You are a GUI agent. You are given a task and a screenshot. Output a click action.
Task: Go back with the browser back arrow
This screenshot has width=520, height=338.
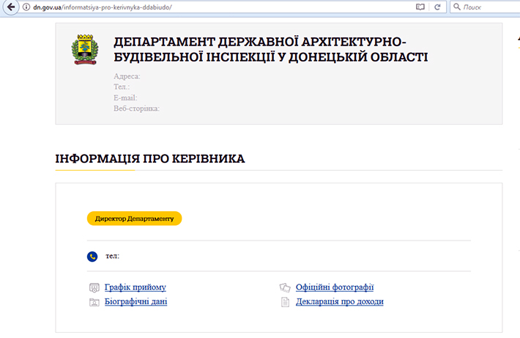(x=11, y=7)
